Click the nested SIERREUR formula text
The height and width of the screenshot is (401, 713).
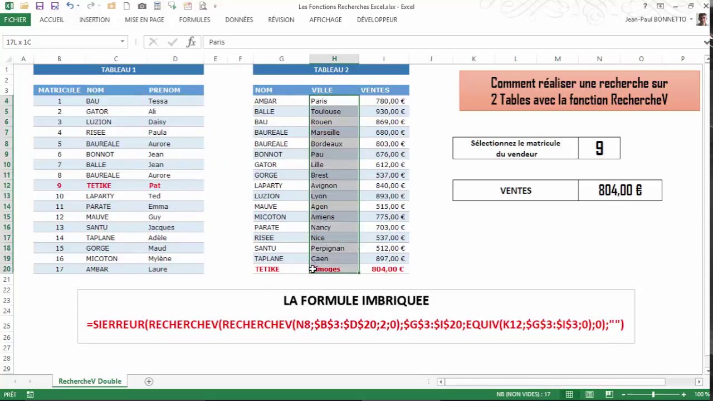coord(355,324)
